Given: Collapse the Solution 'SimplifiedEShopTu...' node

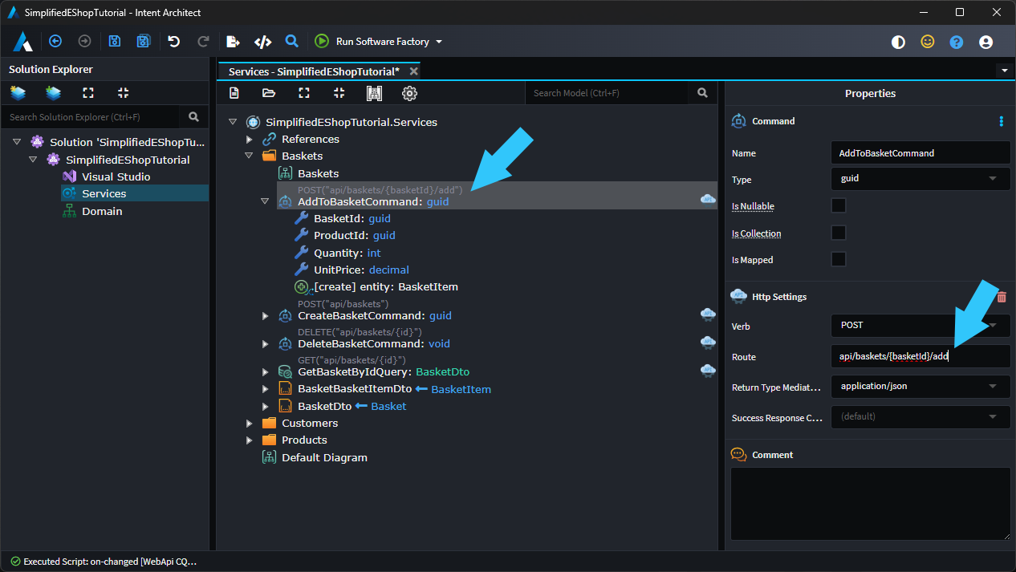Looking at the screenshot, I should [18, 142].
